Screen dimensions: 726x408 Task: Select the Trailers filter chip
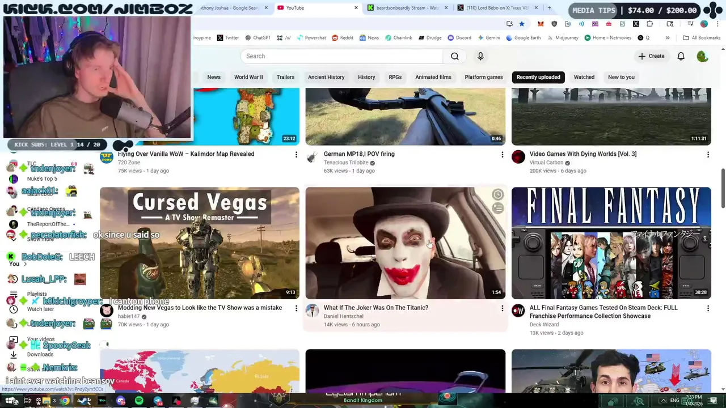(x=285, y=77)
